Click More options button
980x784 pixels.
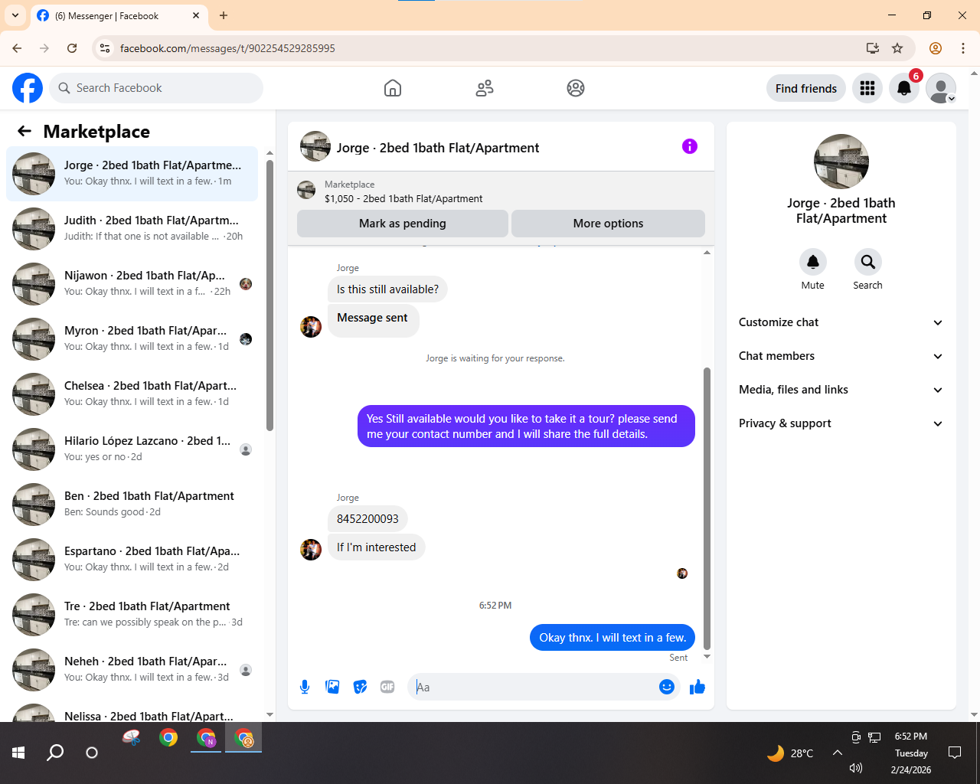tap(608, 224)
